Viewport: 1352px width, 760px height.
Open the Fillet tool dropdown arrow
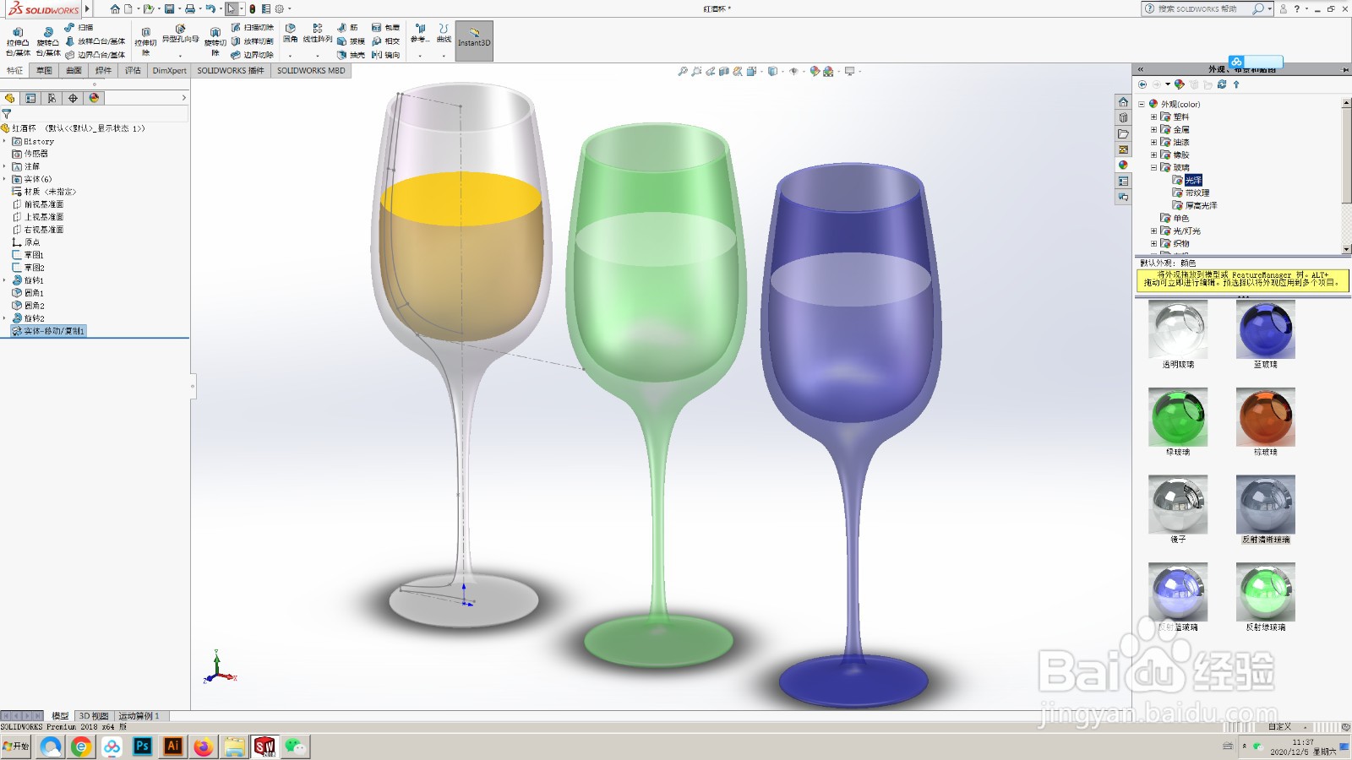click(x=290, y=56)
